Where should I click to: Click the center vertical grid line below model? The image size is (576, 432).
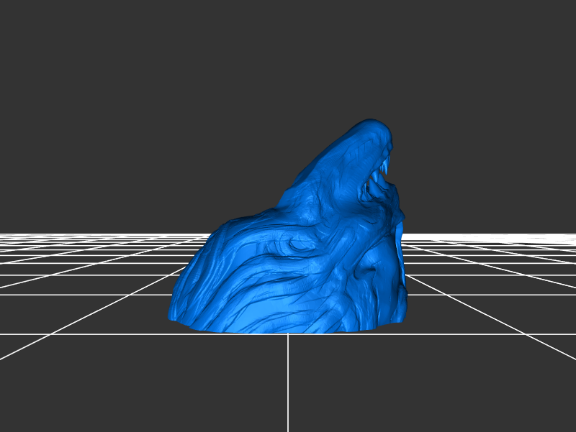click(x=288, y=381)
